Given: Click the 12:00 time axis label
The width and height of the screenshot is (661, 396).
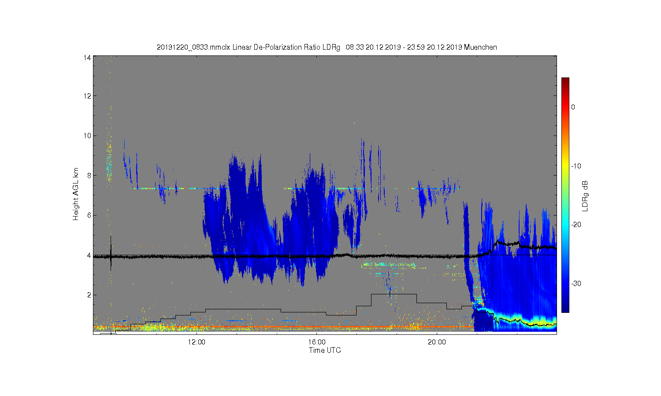Looking at the screenshot, I should pyautogui.click(x=196, y=342).
